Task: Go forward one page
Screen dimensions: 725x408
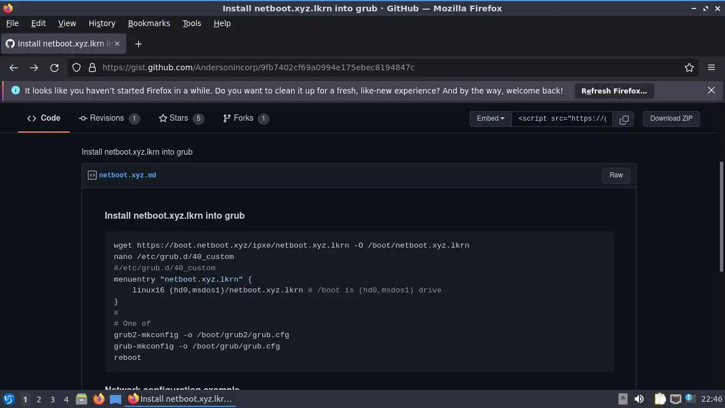Action: coord(34,67)
